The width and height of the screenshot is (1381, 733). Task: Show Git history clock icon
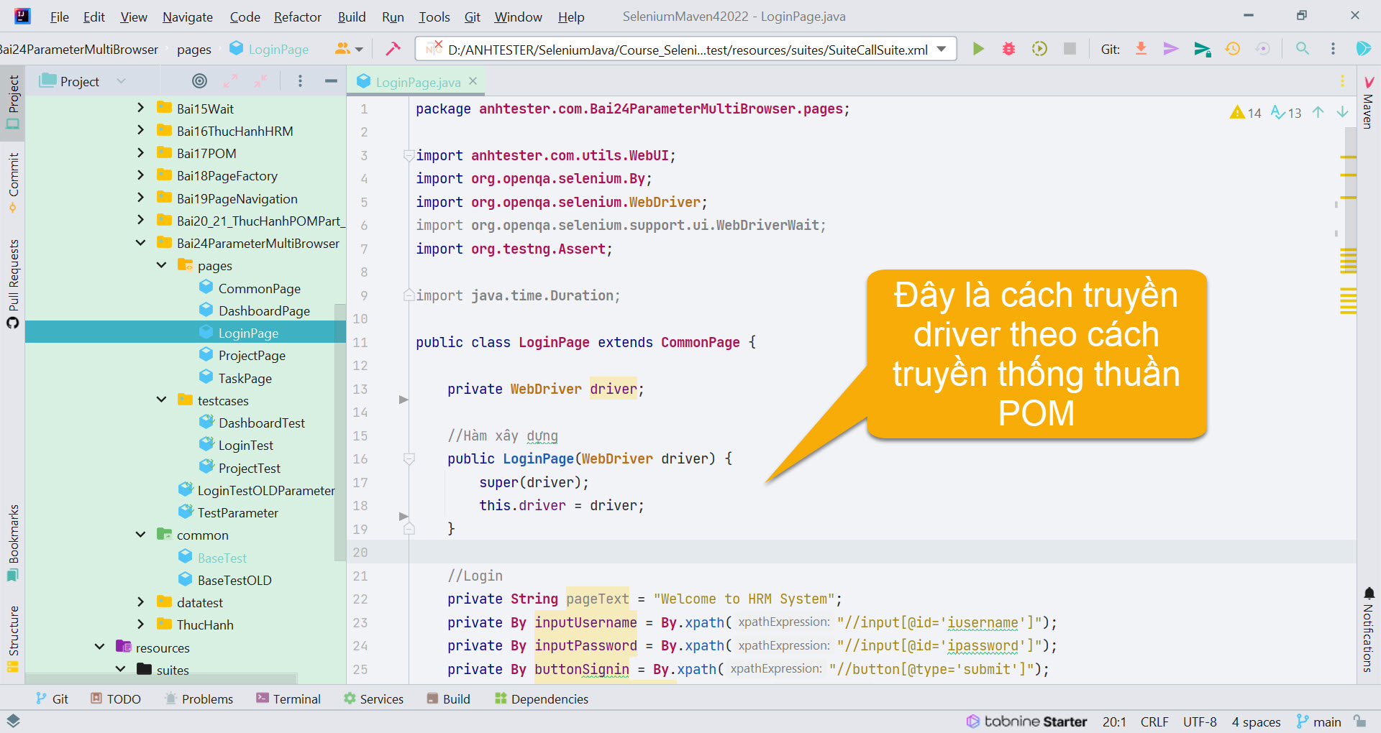tap(1233, 49)
